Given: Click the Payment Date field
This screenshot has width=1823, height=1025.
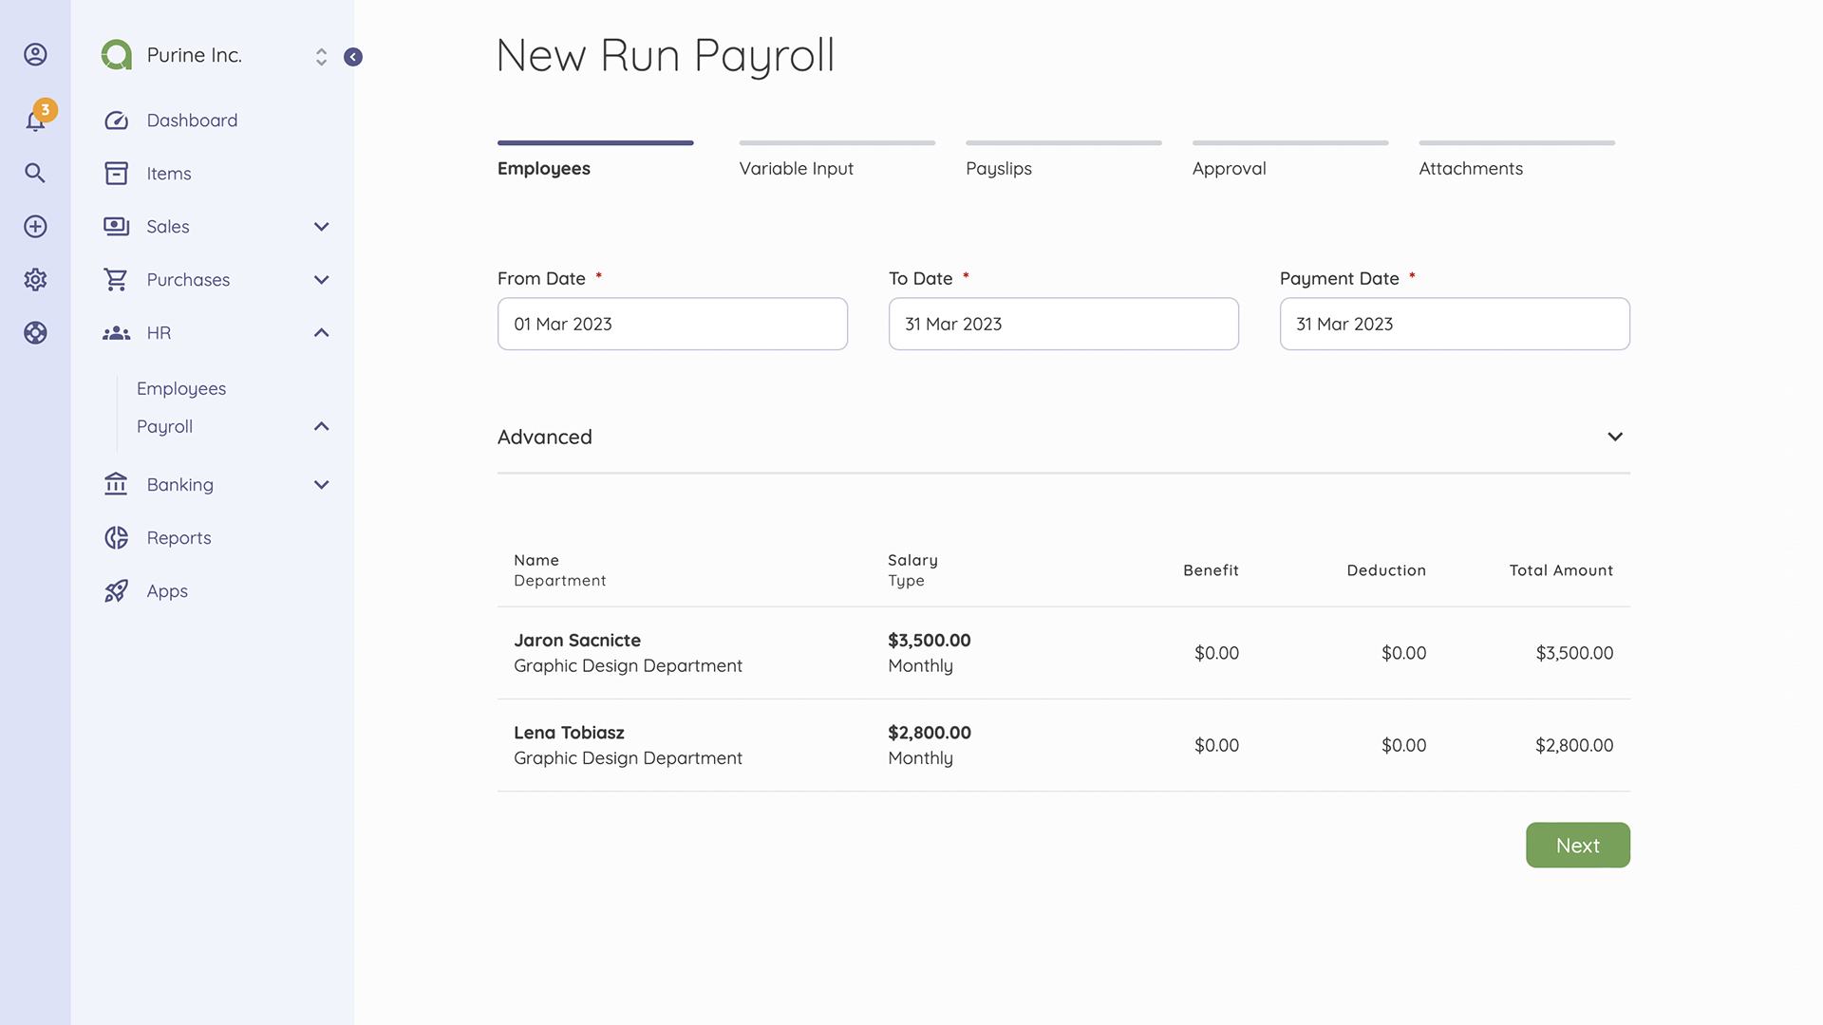Looking at the screenshot, I should tap(1454, 324).
